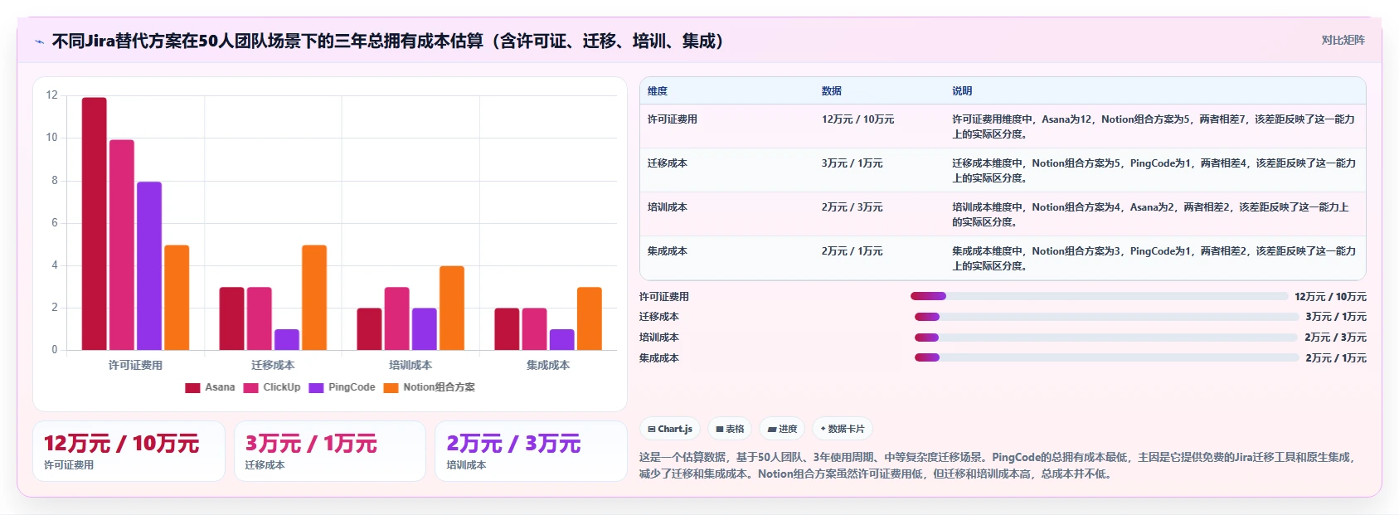This screenshot has width=1399, height=515.
Task: Click the 许可证费用 x-axis label
Action: (135, 365)
